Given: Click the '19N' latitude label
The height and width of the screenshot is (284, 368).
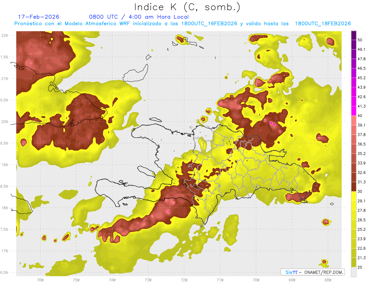Looking at the screenshot, I should 5,165.
